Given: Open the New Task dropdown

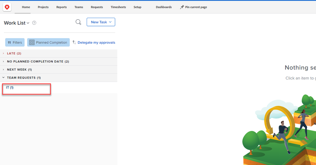Looking at the screenshot, I should [x=101, y=22].
